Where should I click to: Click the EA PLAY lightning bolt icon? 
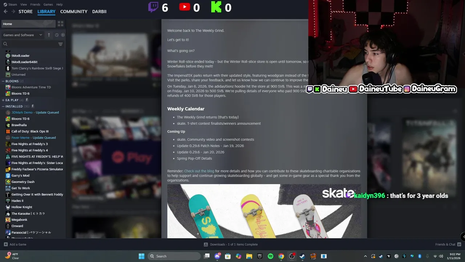[27, 100]
